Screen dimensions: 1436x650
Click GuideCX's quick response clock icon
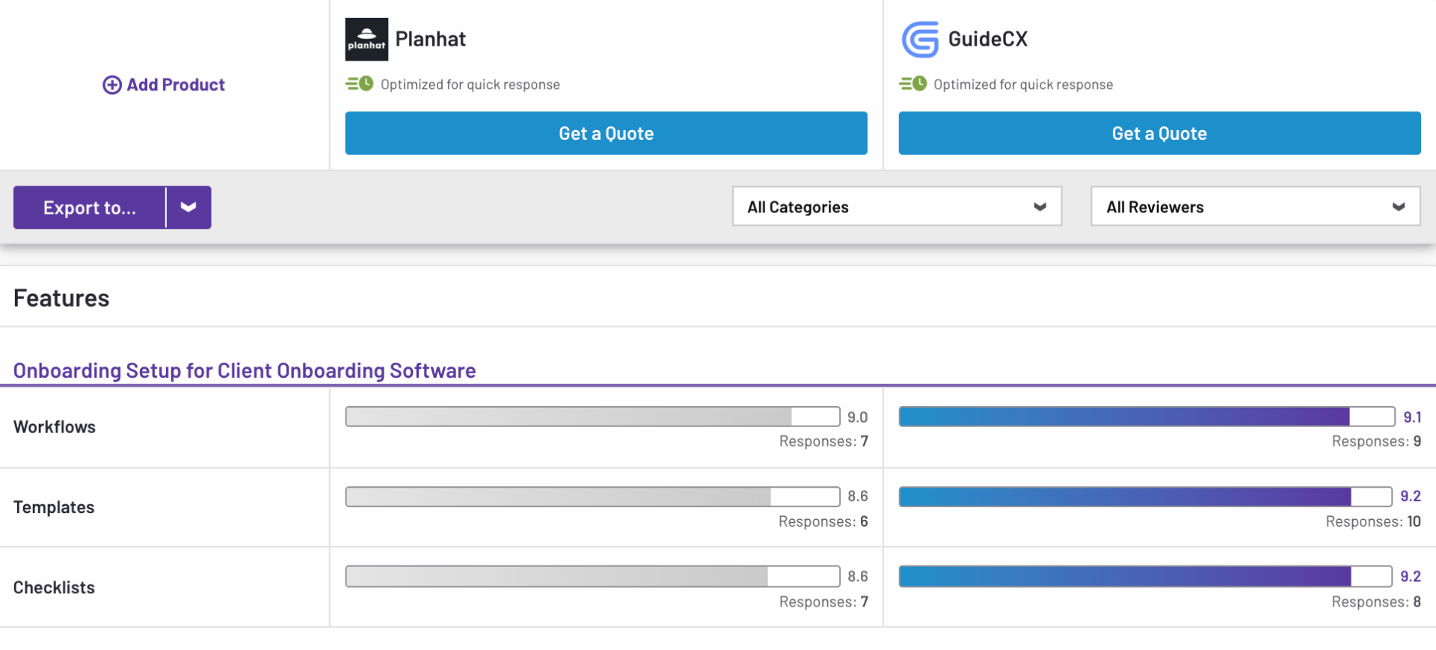pos(913,84)
